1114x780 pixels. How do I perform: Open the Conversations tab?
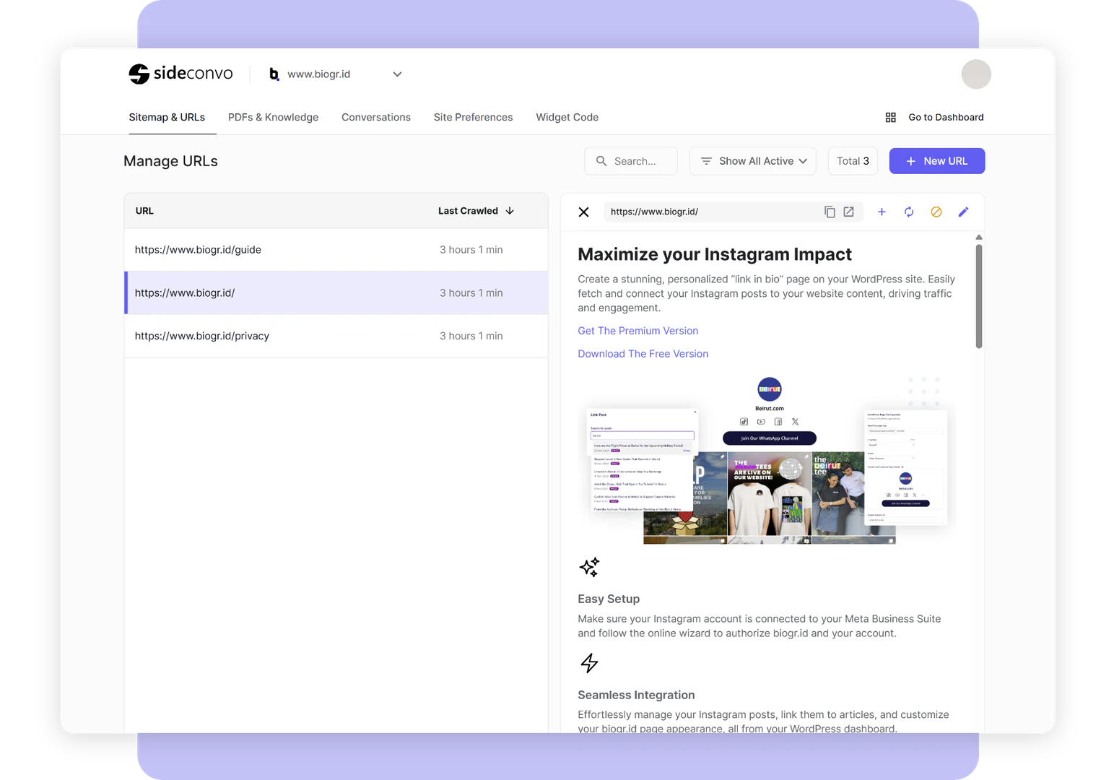375,117
